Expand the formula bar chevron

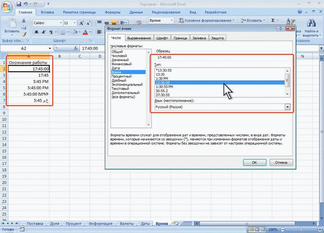321,48
